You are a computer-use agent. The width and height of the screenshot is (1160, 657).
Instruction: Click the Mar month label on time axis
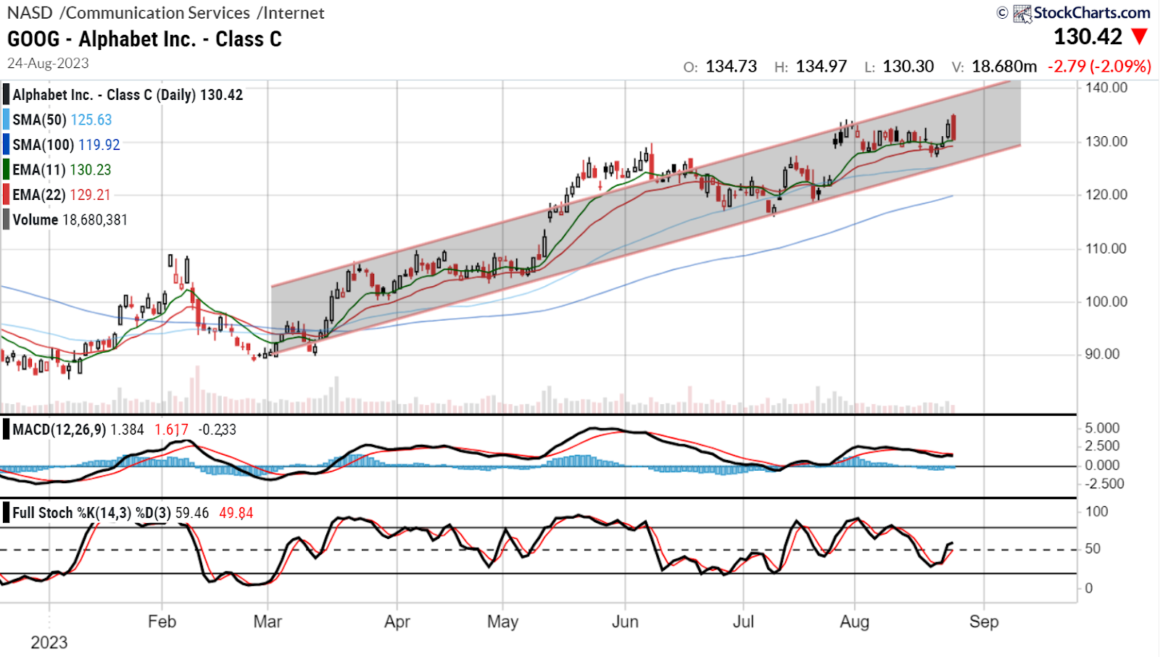[x=268, y=622]
